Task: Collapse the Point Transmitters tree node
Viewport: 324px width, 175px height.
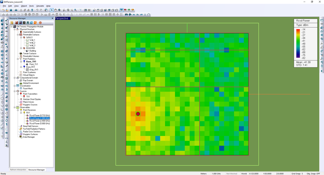Action: [18, 94]
